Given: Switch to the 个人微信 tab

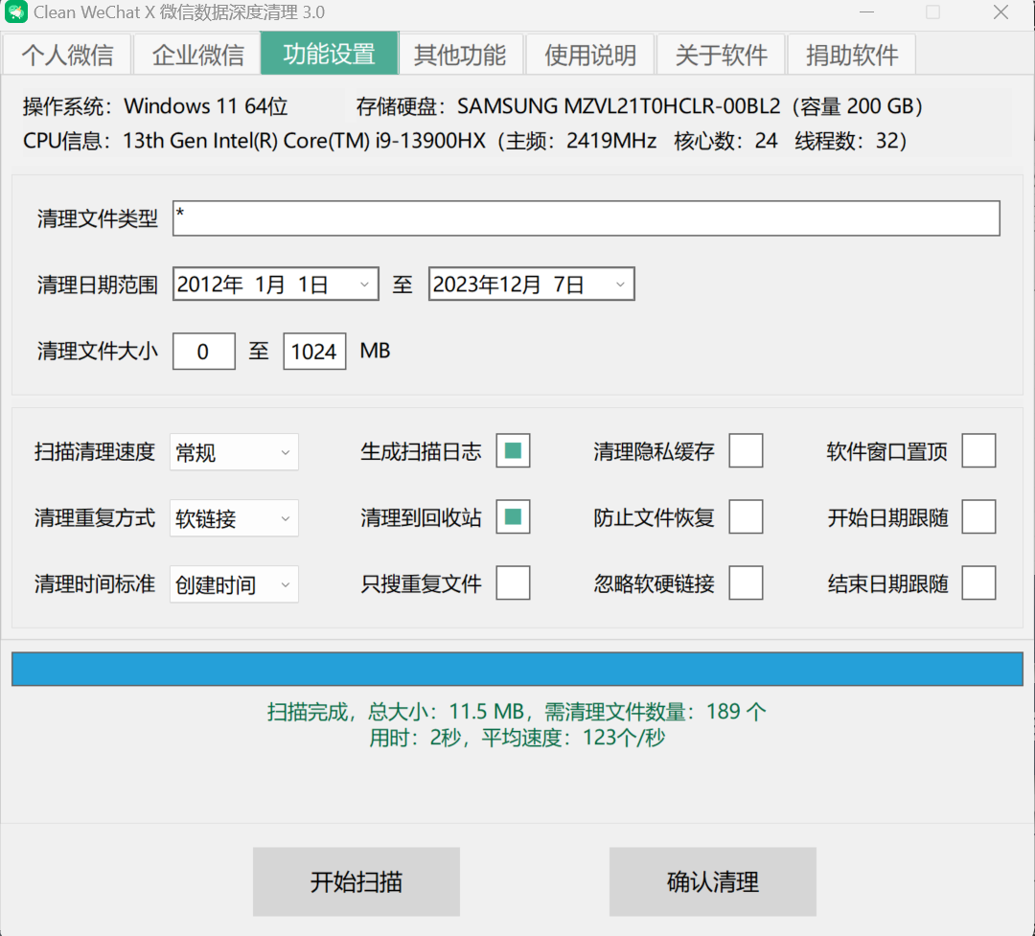Looking at the screenshot, I should tap(67, 54).
